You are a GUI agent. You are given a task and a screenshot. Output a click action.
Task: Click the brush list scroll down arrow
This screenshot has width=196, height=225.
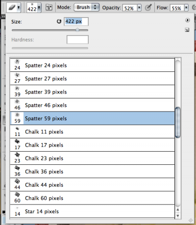(178, 216)
